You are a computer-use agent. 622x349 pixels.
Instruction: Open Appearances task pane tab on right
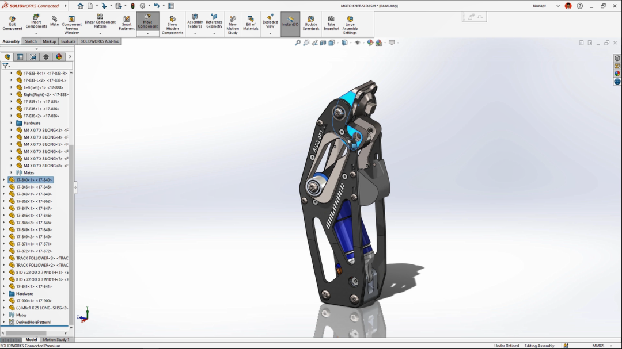[617, 74]
